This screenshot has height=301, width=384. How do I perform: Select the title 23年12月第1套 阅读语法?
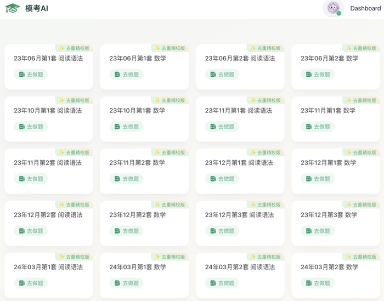point(239,162)
